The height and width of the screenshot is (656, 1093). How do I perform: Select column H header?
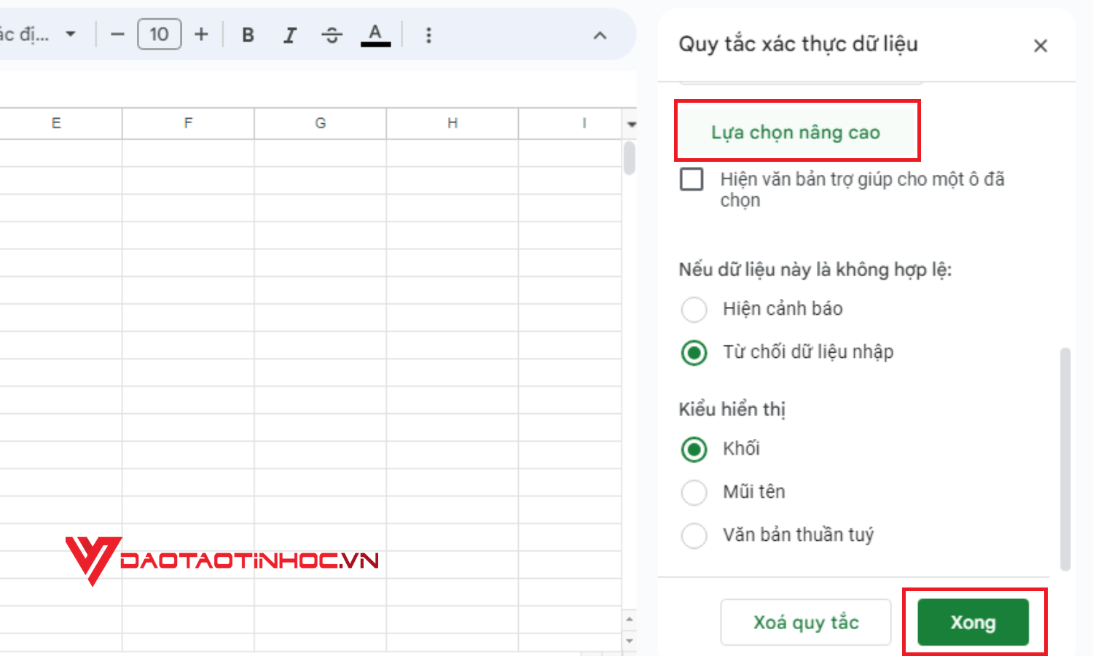453,123
